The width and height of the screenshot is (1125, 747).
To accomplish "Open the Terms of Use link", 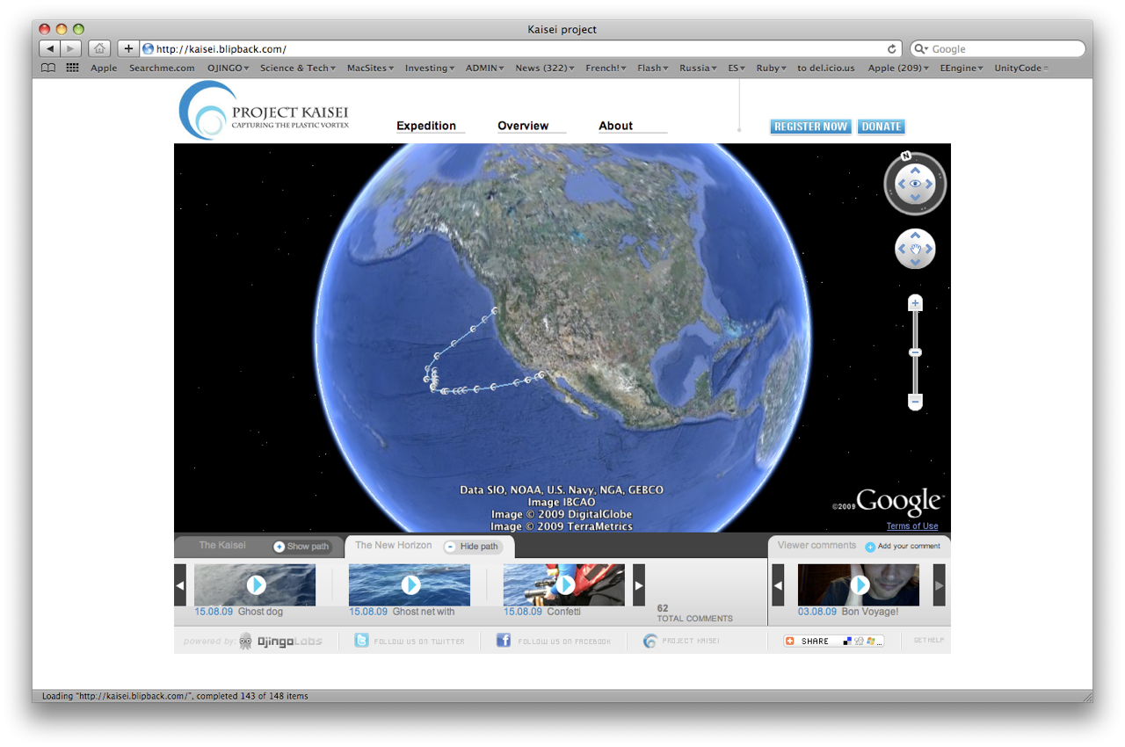I will point(912,526).
